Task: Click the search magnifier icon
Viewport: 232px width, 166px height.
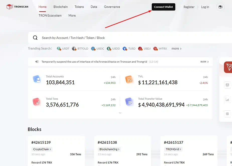Action: [35, 38]
